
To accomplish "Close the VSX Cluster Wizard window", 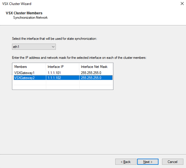I will 182,4.
